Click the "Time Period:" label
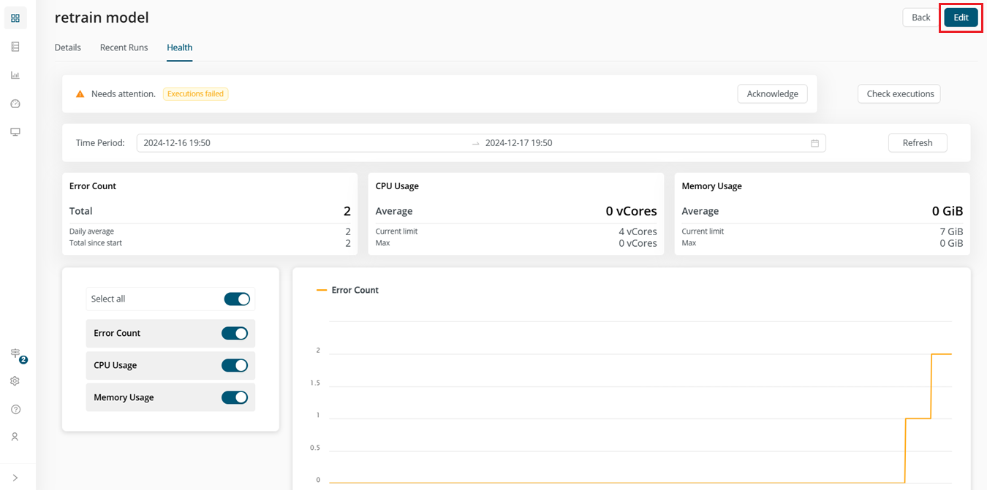 click(100, 143)
